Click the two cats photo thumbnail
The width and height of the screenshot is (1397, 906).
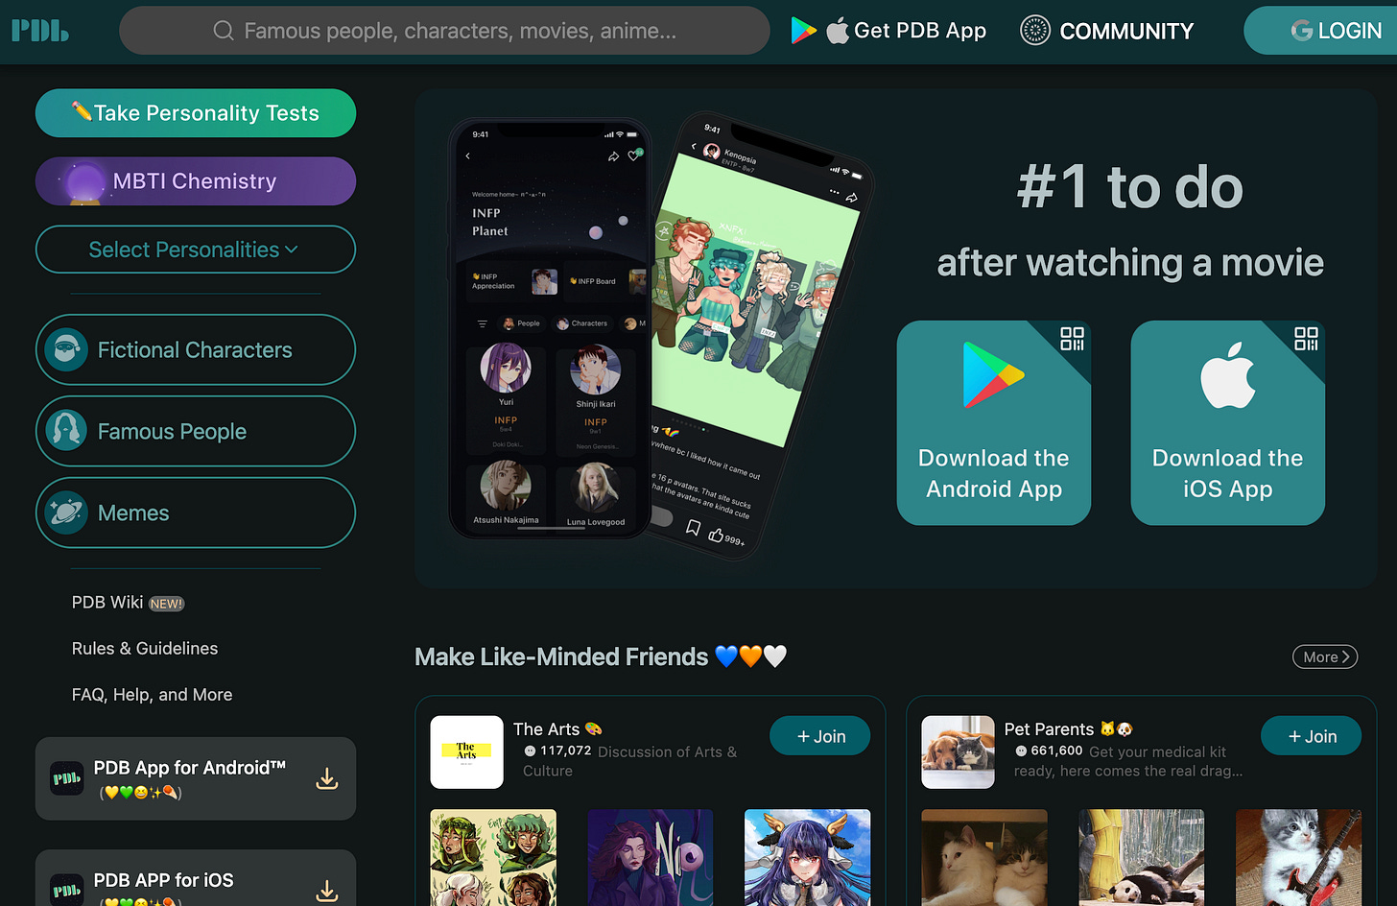coord(984,858)
